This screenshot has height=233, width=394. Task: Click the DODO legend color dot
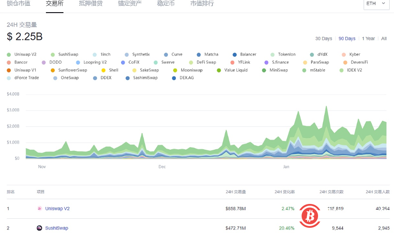[44, 62]
